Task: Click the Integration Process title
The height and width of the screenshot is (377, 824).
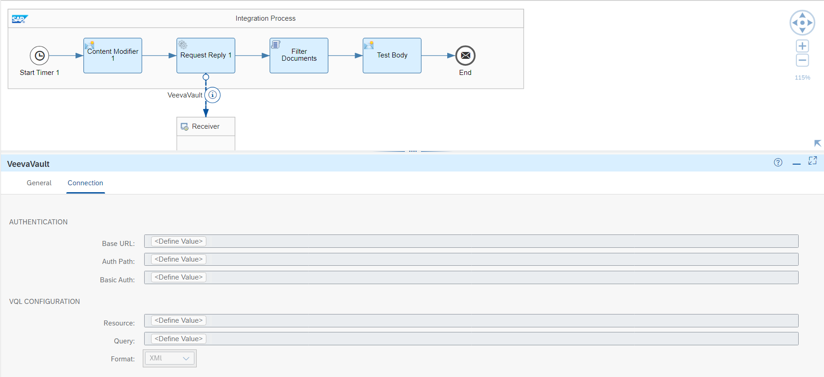Action: [x=265, y=18]
